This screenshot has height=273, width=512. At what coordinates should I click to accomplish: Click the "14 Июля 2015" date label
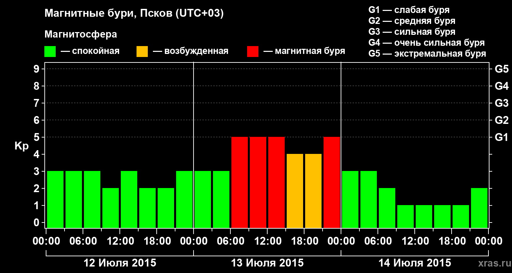click(415, 263)
